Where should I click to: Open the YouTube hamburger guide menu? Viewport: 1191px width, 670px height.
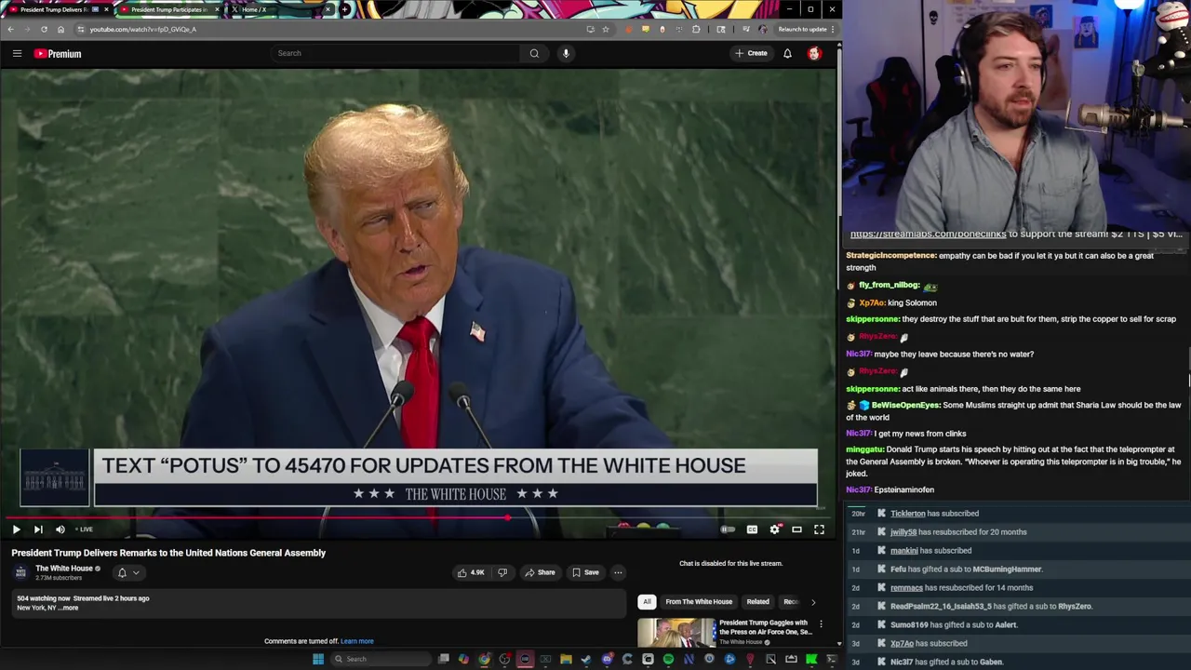pos(17,53)
